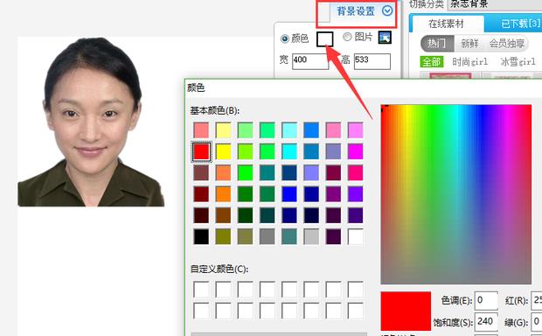Screen dimensions: 542x336
Task: Pick the cyan basic color swatch
Action: (x=289, y=151)
